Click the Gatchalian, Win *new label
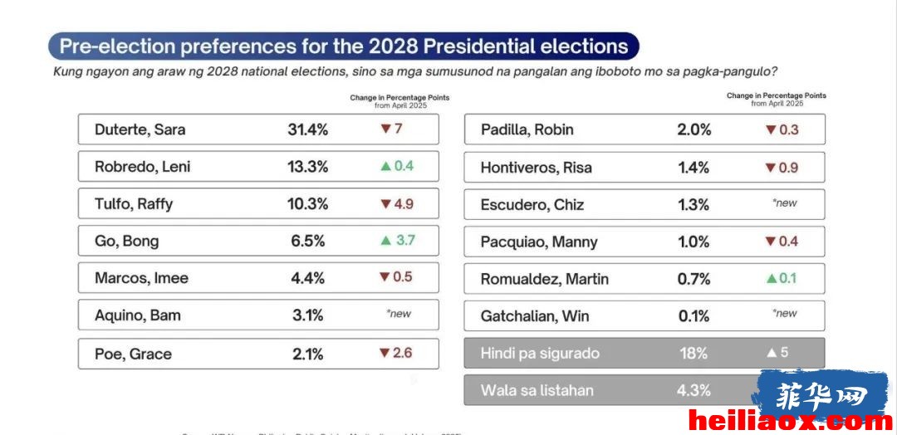This screenshot has width=897, height=435. (x=784, y=313)
